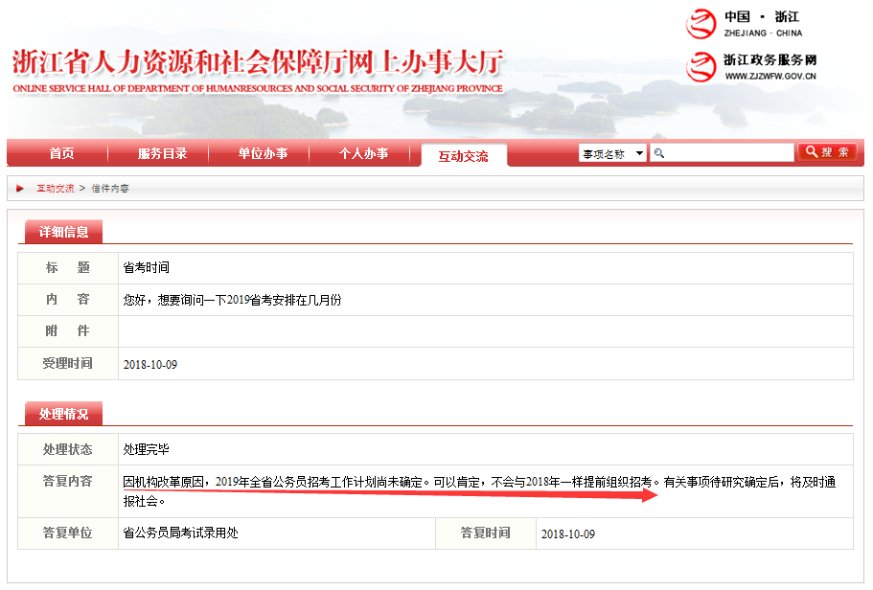This screenshot has height=590, width=873.
Task: Open 单位办事 menu item
Action: (x=263, y=153)
